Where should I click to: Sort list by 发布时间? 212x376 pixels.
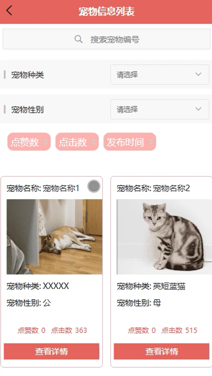click(130, 142)
